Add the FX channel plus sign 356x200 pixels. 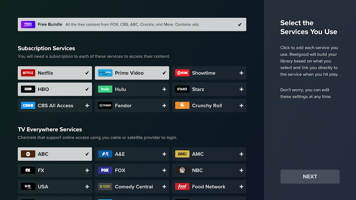(87, 170)
